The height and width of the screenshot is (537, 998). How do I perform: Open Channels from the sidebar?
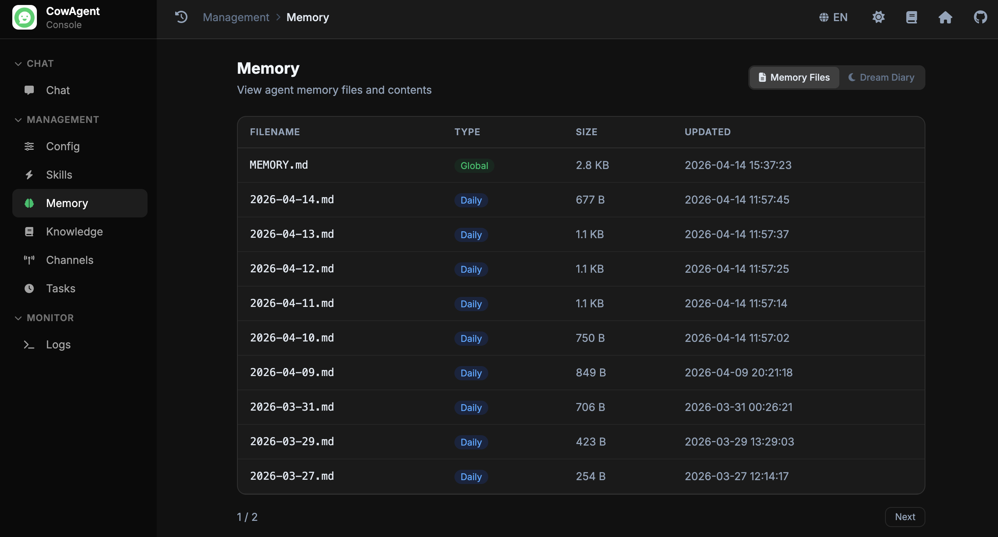(x=70, y=260)
